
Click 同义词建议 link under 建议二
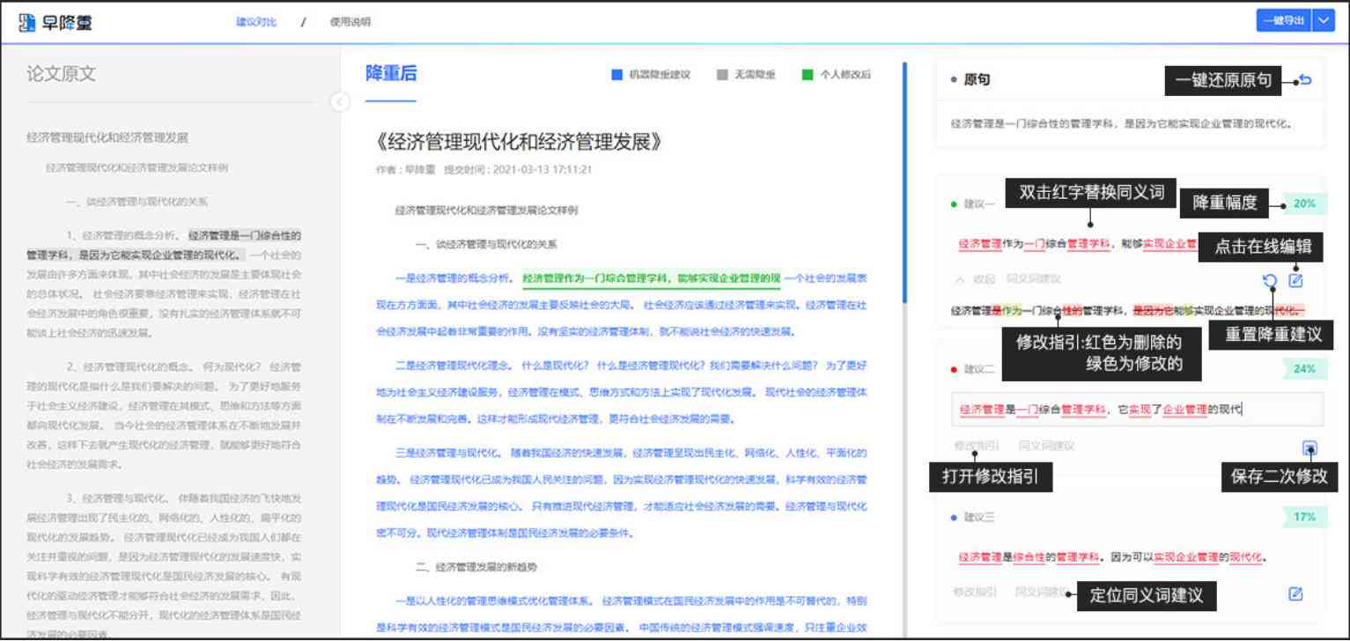1046,446
